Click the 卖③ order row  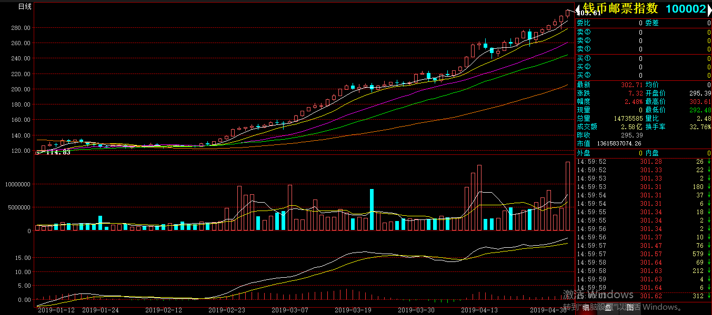644,32
